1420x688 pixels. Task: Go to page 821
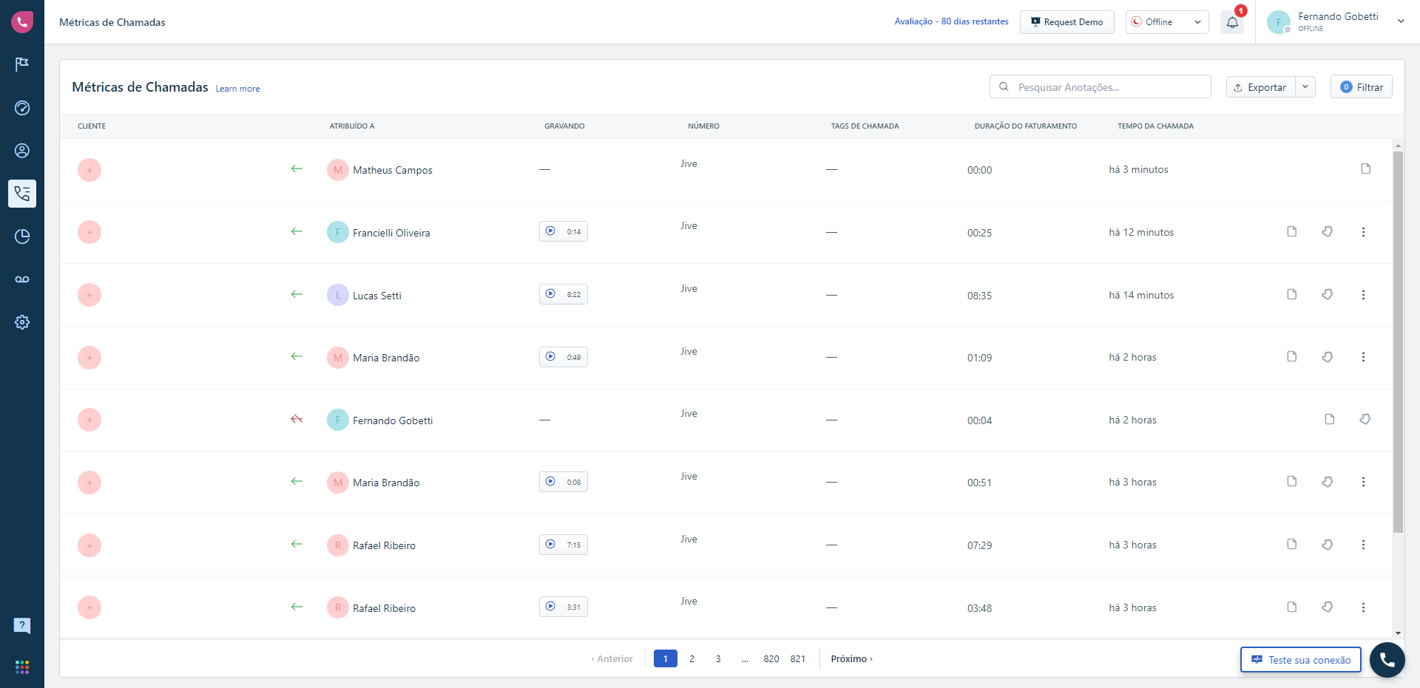(797, 658)
